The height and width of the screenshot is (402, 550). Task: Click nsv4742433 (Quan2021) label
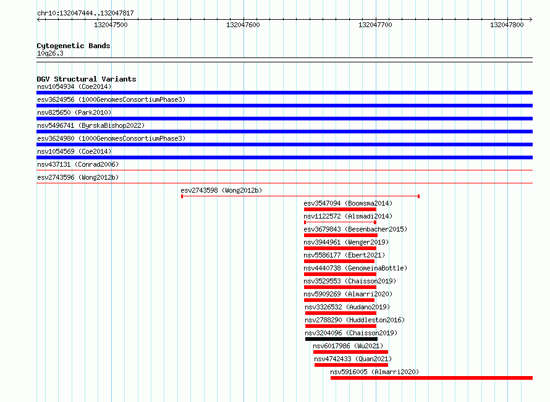click(x=353, y=359)
